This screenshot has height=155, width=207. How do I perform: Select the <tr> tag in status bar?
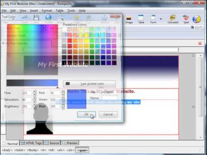[x=43, y=150]
